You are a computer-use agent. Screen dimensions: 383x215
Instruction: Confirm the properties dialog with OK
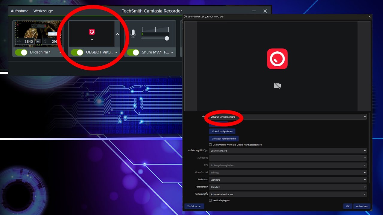pos(348,206)
